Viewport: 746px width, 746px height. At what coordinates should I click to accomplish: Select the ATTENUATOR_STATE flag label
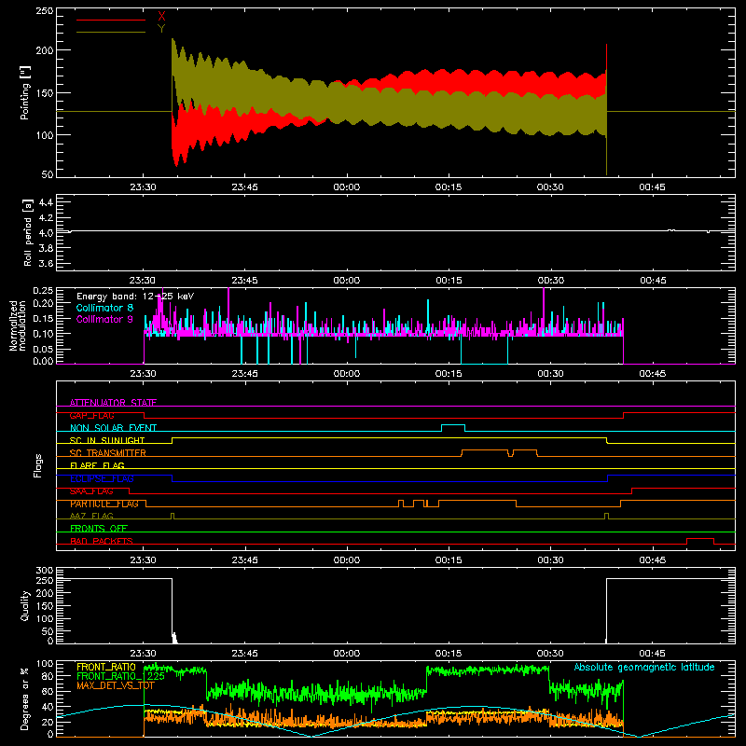tap(113, 403)
